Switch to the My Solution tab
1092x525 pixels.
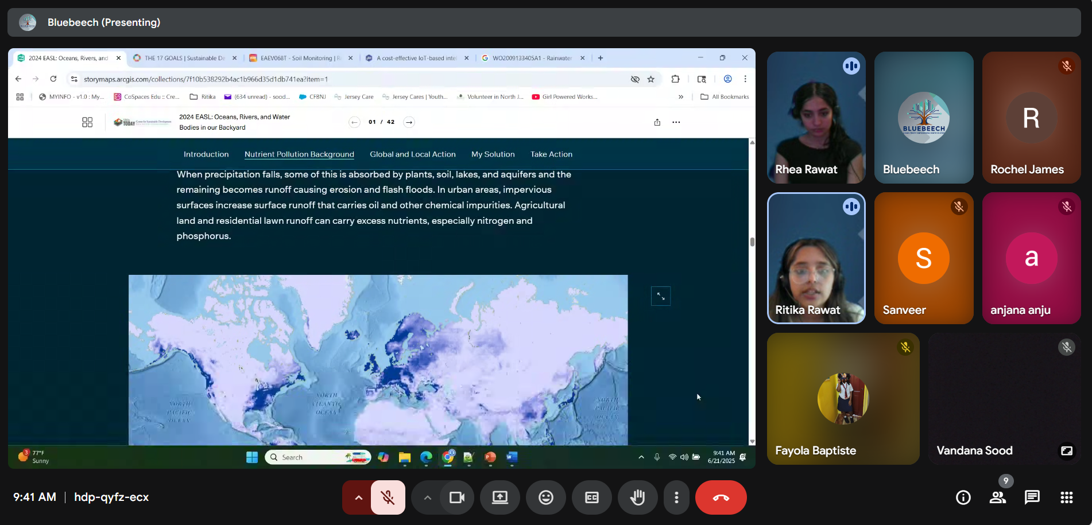click(x=493, y=154)
